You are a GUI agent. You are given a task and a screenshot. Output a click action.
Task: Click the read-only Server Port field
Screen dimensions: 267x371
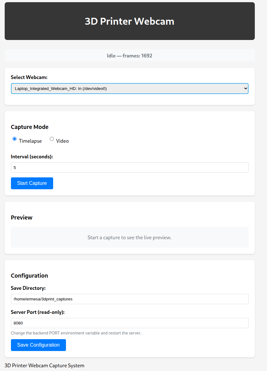[129, 323]
